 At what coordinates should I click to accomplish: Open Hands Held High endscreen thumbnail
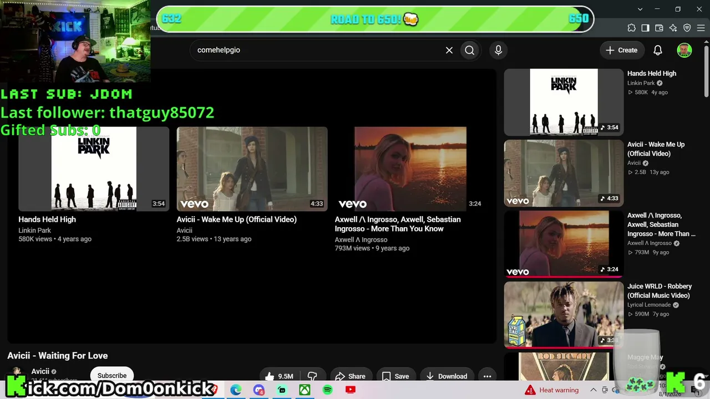[94, 169]
